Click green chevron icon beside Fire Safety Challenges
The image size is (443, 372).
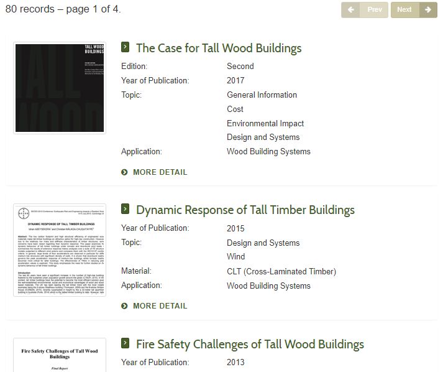pyautogui.click(x=125, y=343)
